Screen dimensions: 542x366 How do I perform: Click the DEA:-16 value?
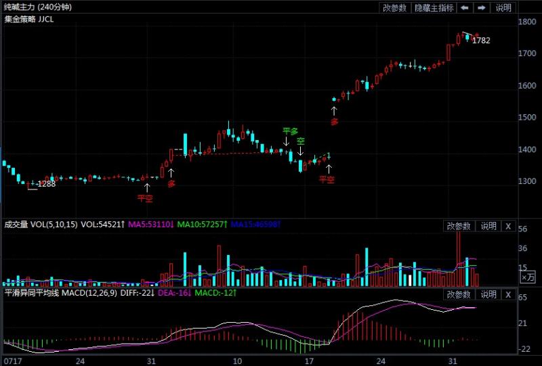[174, 293]
